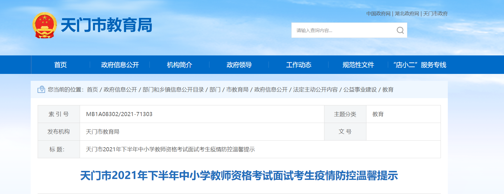Click the 市教育局 breadcrumb link
The image size is (504, 194).
(237, 89)
